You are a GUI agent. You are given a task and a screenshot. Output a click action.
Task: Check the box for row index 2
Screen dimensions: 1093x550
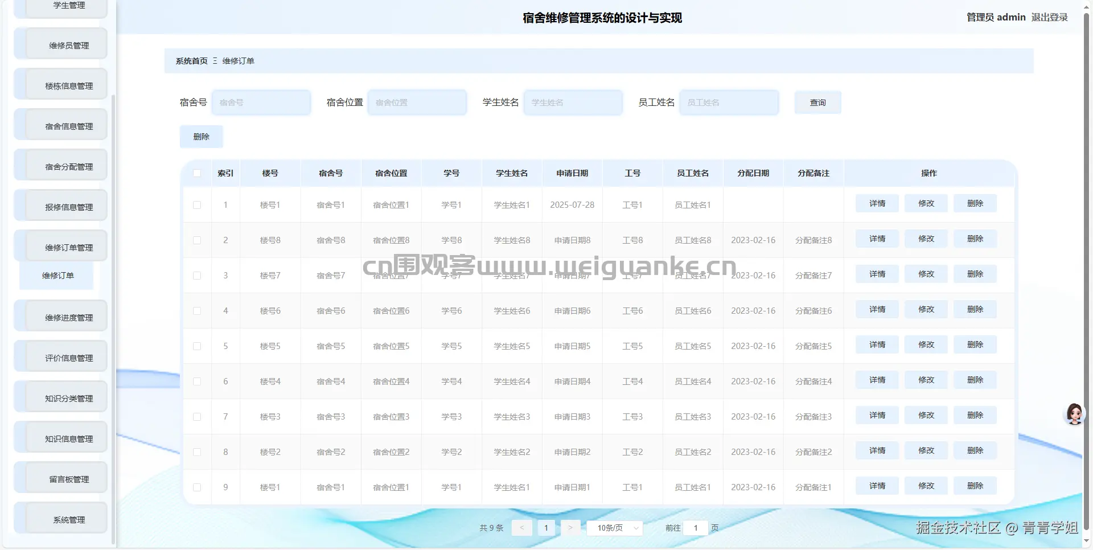click(197, 240)
